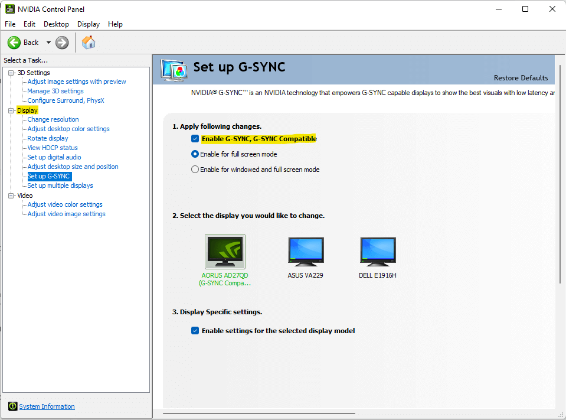
Task: Click the ASUS VA229 label text
Action: 305,275
